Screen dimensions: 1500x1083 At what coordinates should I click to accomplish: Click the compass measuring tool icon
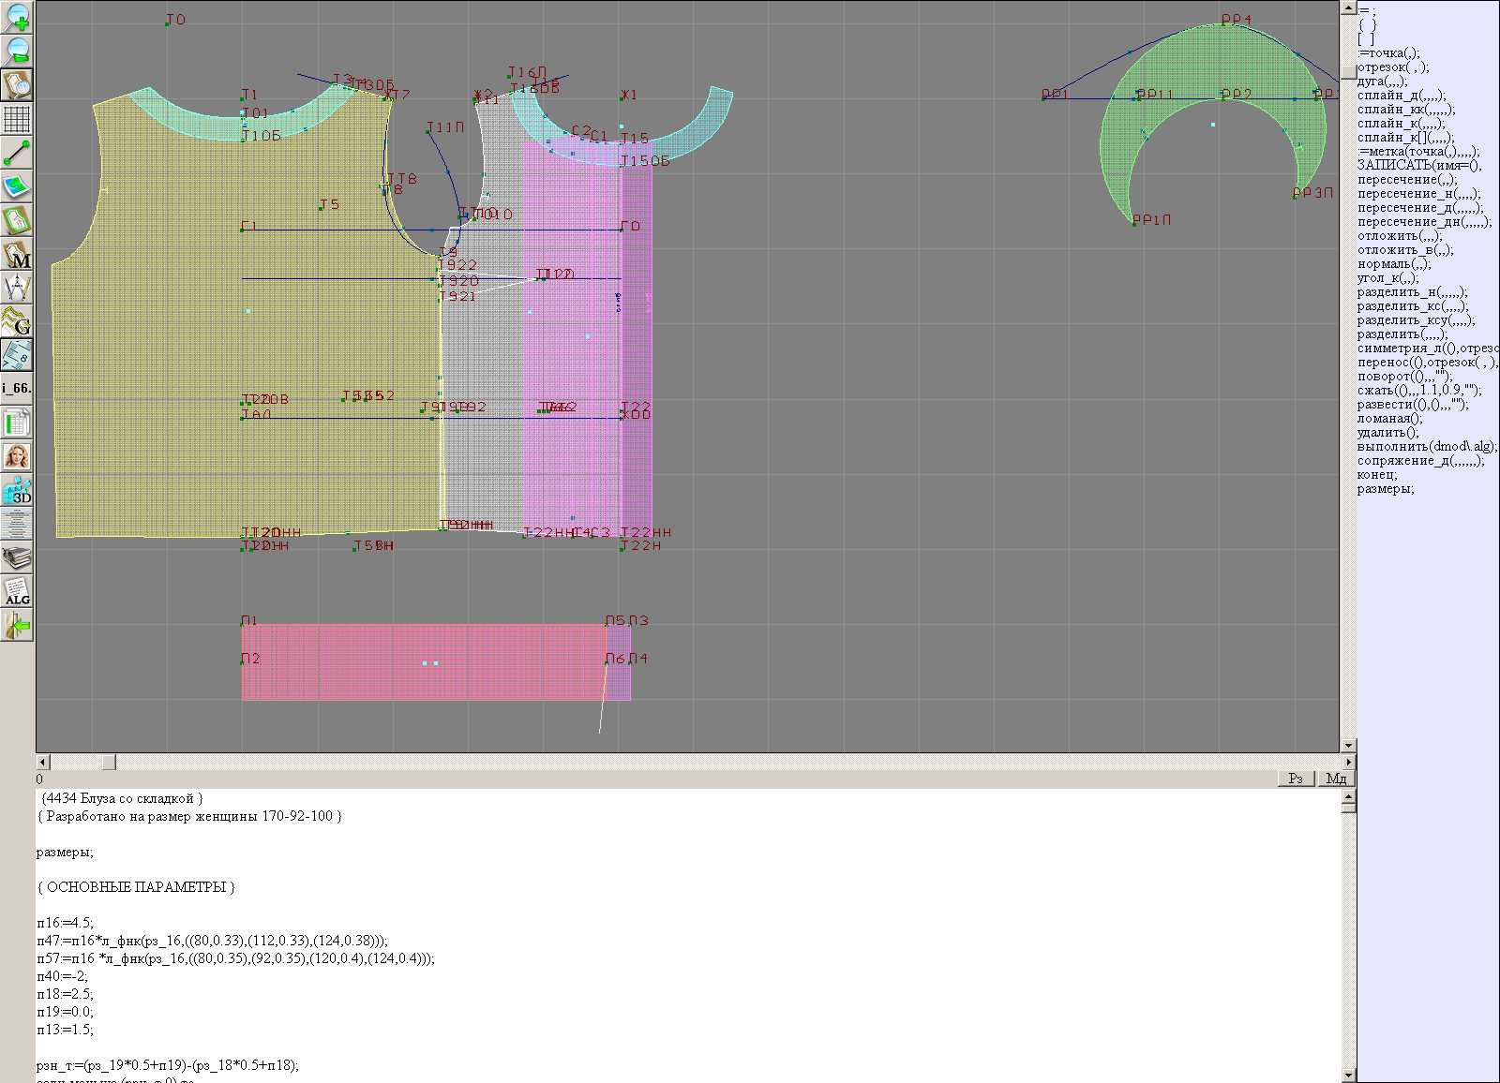click(17, 288)
